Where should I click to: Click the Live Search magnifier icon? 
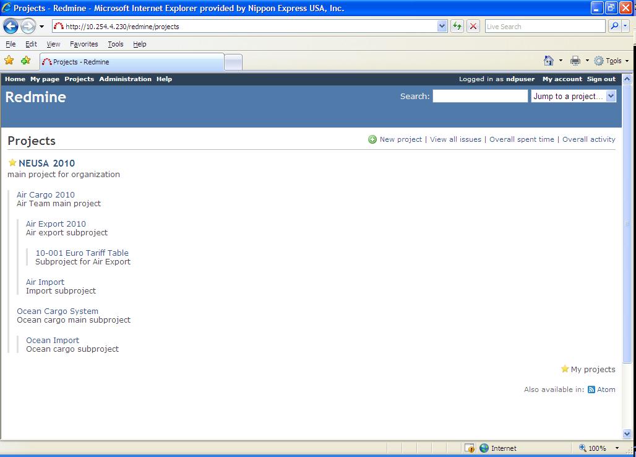(x=614, y=27)
